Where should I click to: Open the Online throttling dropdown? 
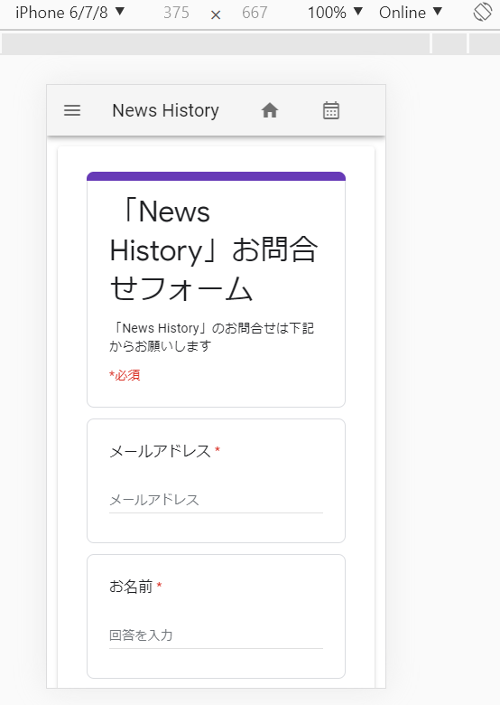[x=411, y=12]
